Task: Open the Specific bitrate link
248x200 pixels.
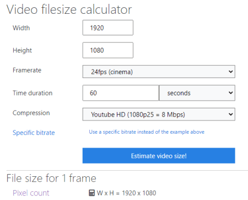Action: tap(34, 133)
